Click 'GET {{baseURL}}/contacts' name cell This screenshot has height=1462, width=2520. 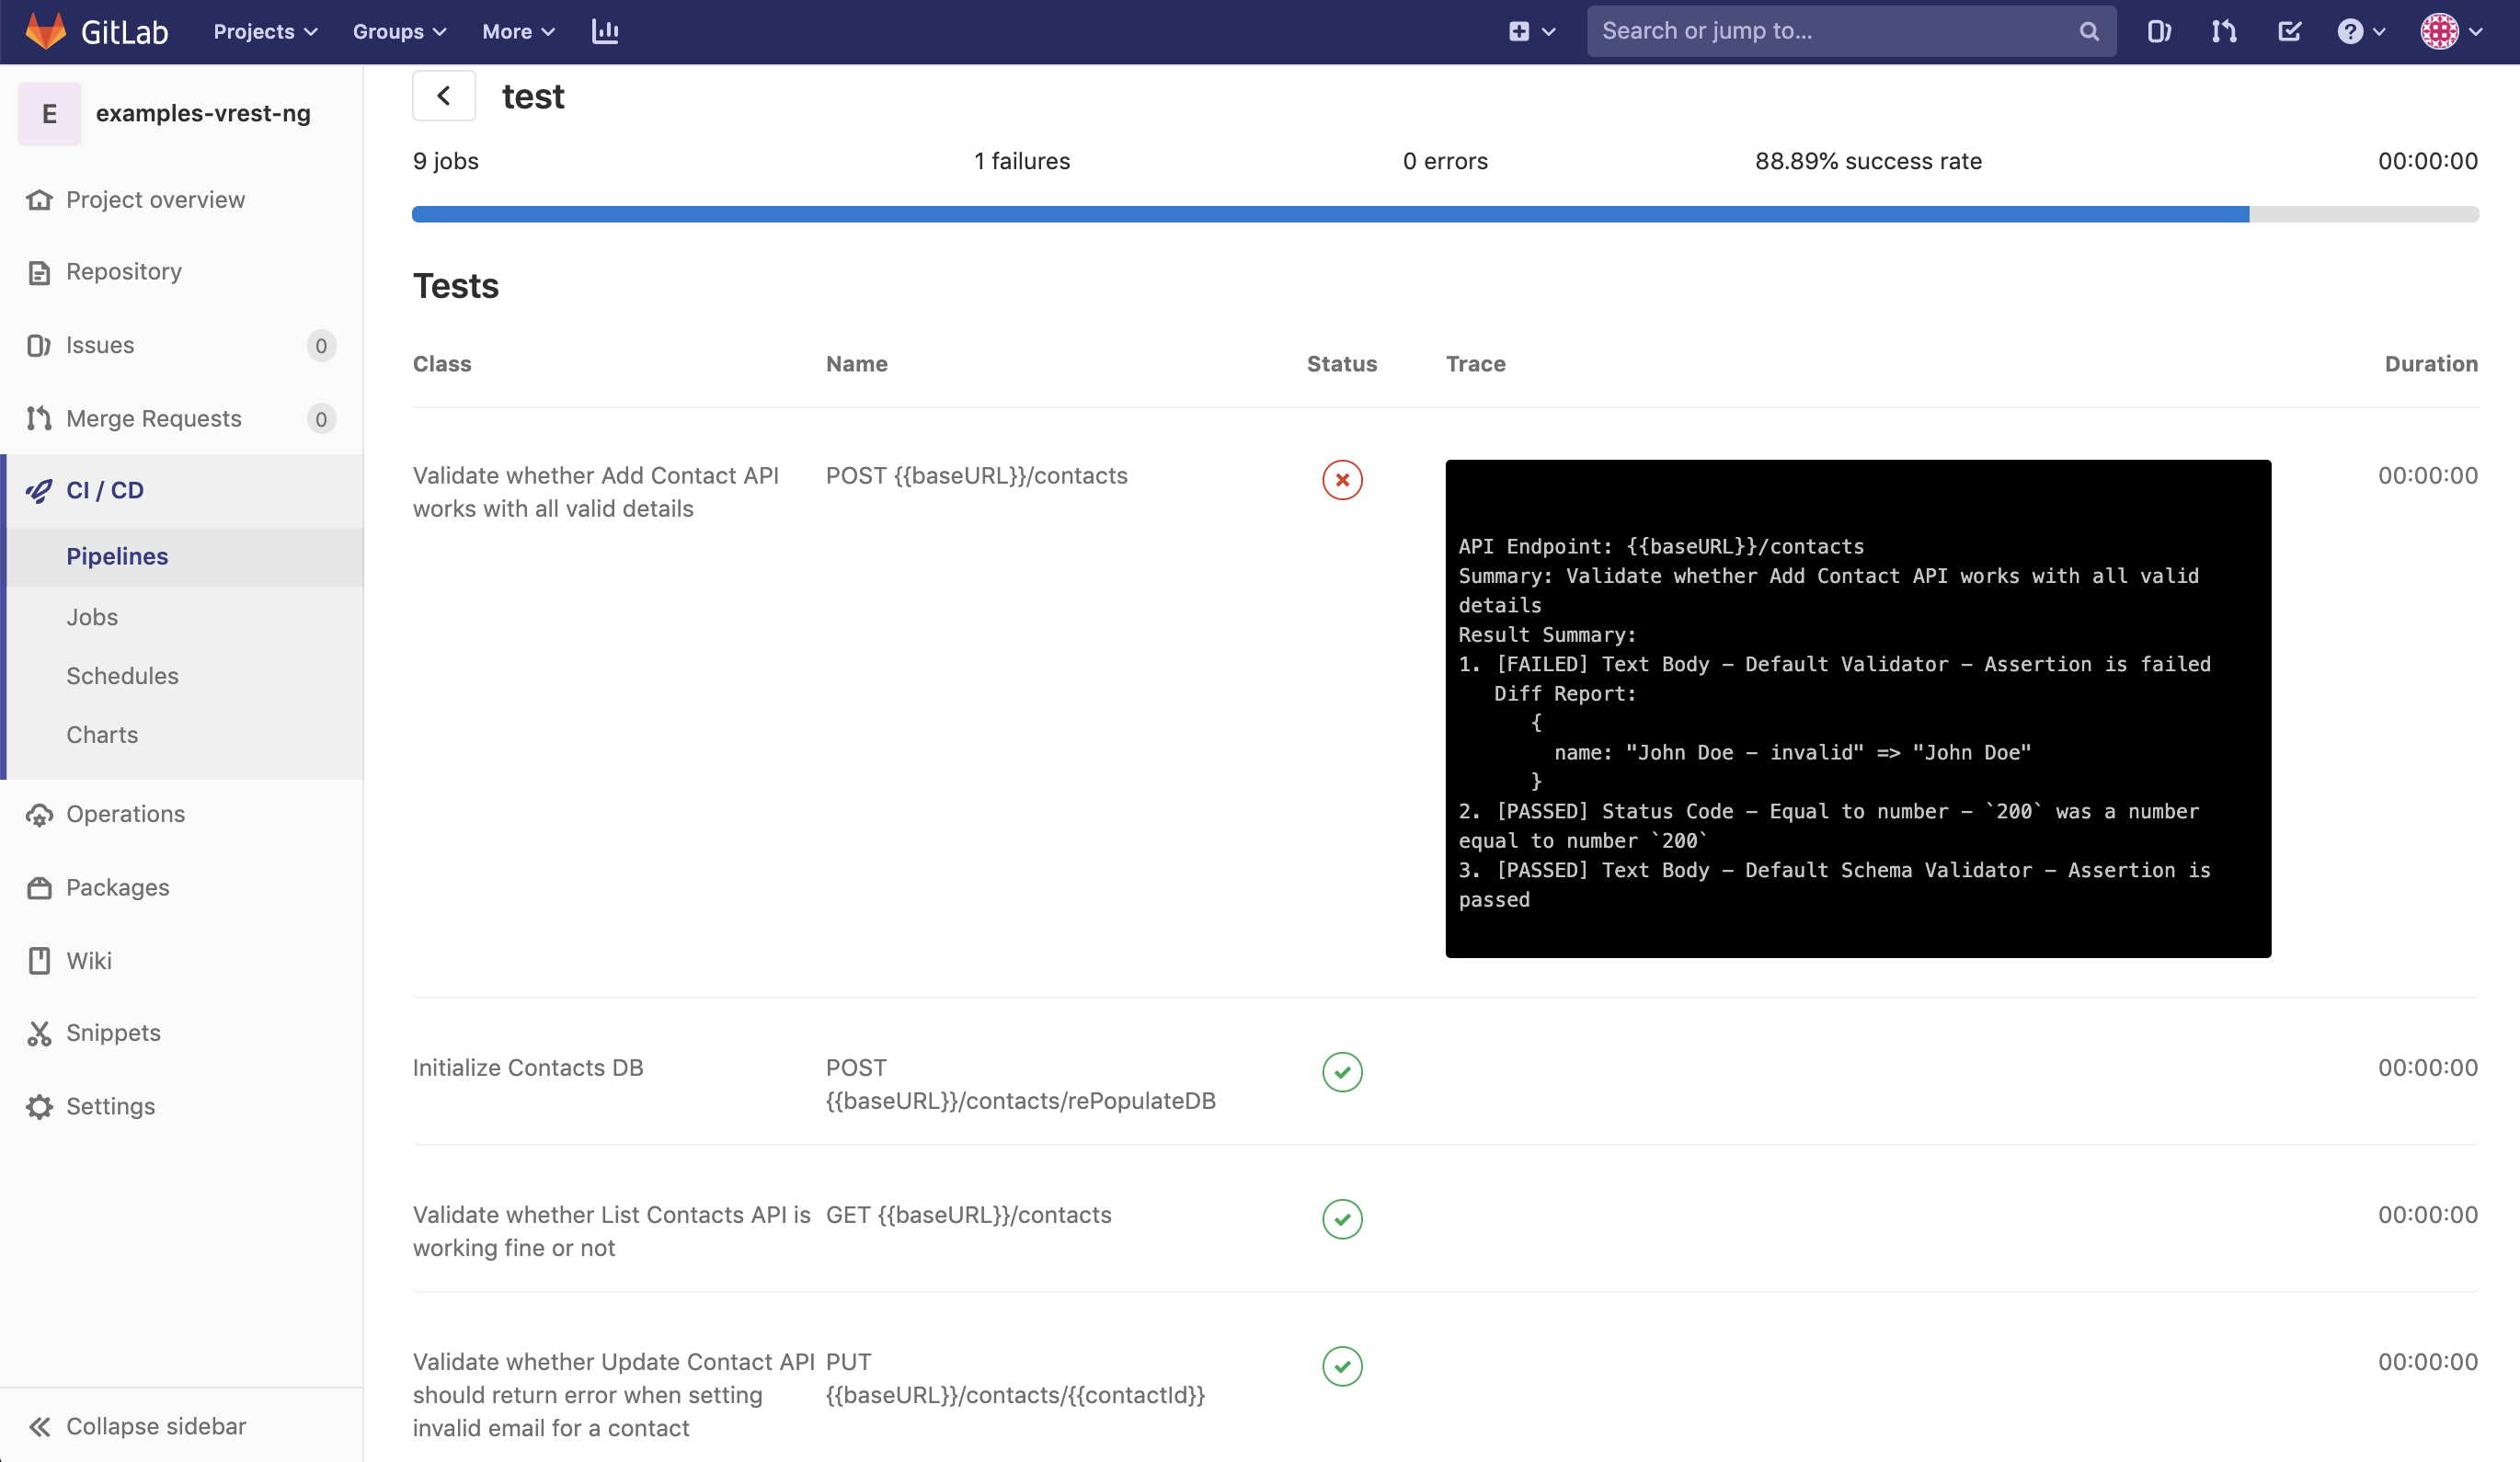click(968, 1215)
